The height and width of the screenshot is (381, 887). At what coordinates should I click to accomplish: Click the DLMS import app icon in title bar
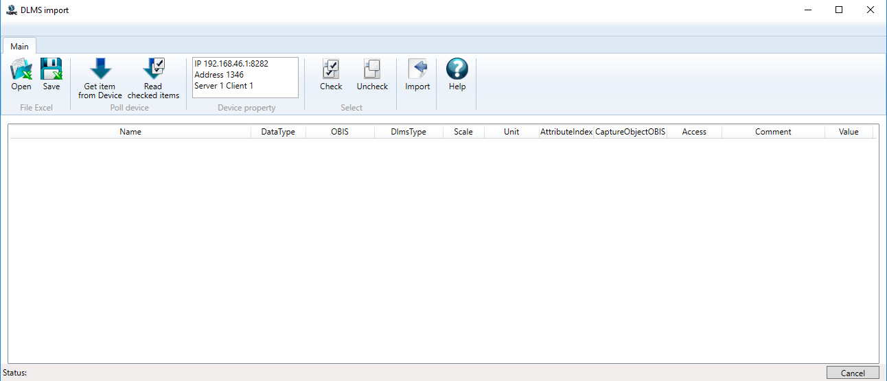point(12,10)
